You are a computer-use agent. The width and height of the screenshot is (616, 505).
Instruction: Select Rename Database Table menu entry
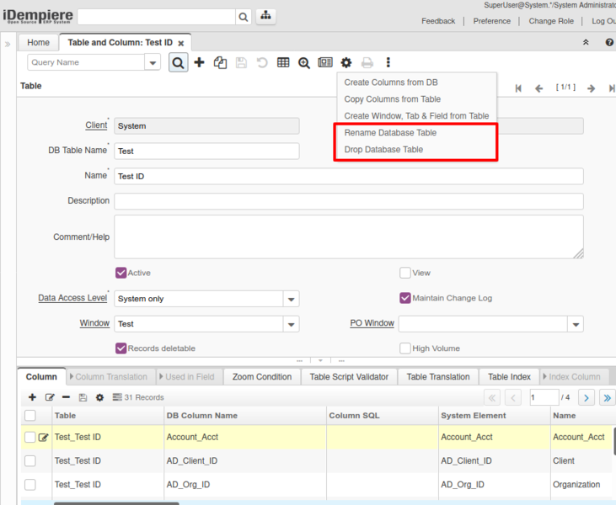coord(390,133)
